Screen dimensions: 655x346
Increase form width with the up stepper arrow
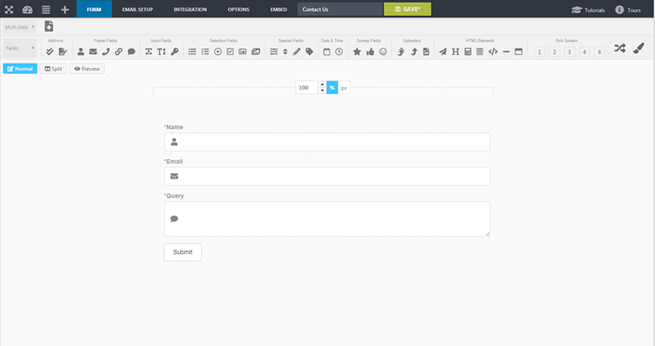coord(322,85)
